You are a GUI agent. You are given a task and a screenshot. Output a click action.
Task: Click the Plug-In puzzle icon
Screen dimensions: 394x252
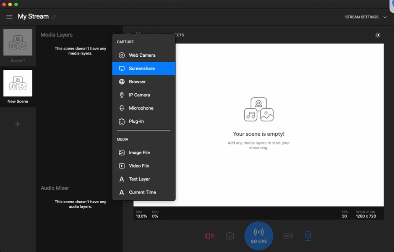122,121
